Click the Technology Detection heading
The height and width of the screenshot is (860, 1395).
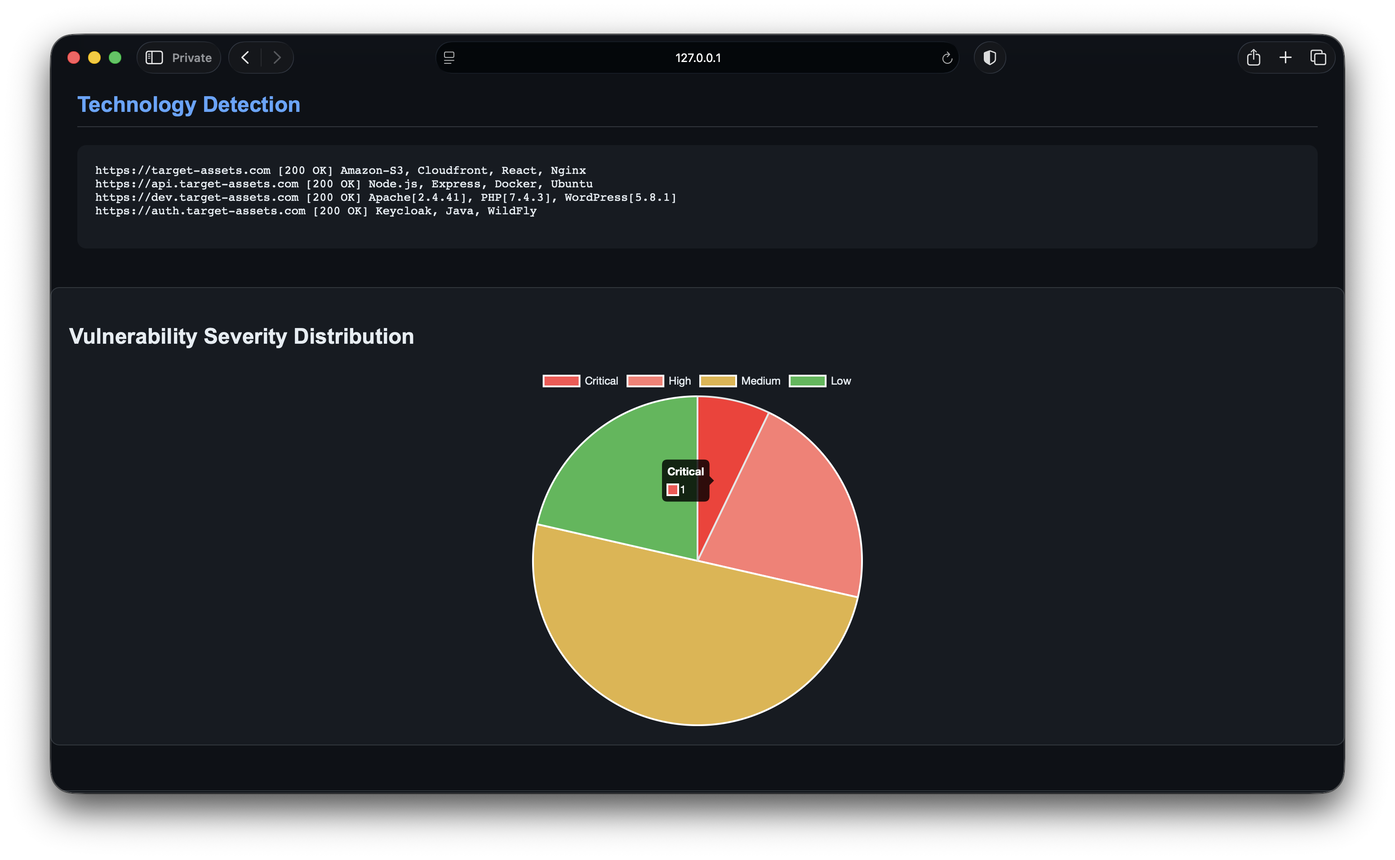tap(188, 105)
